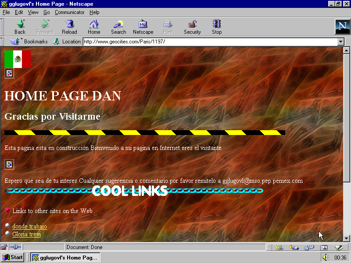Click the 'HOME PAGE DAN' heading
351x263 pixels.
click(x=63, y=96)
